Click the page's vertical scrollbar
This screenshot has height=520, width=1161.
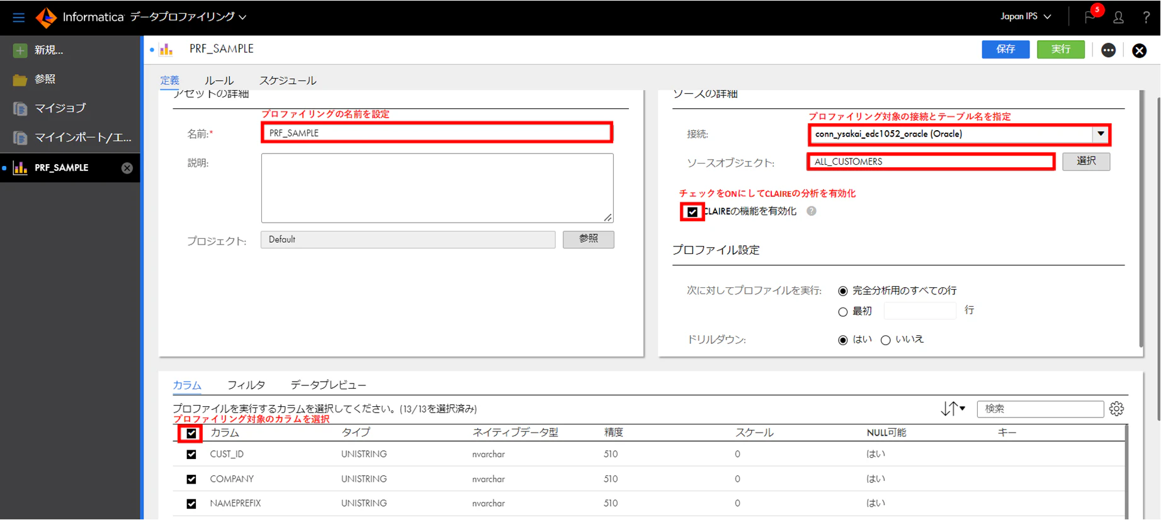(1158, 258)
